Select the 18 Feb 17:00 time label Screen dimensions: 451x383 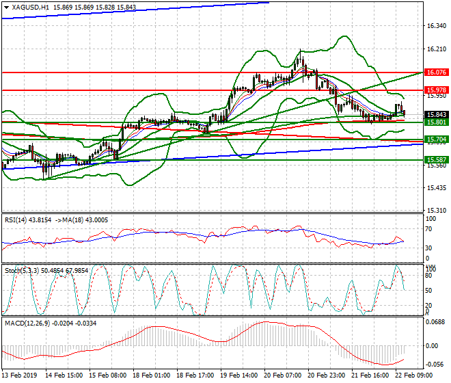click(195, 375)
